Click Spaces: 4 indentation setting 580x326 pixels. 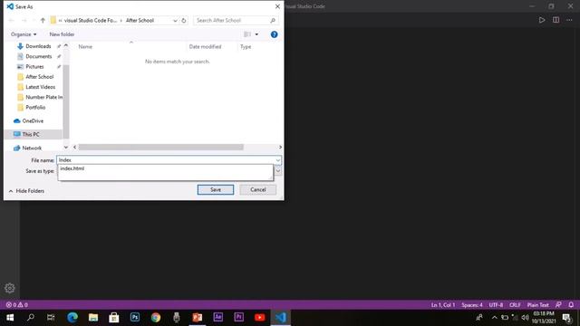472,305
